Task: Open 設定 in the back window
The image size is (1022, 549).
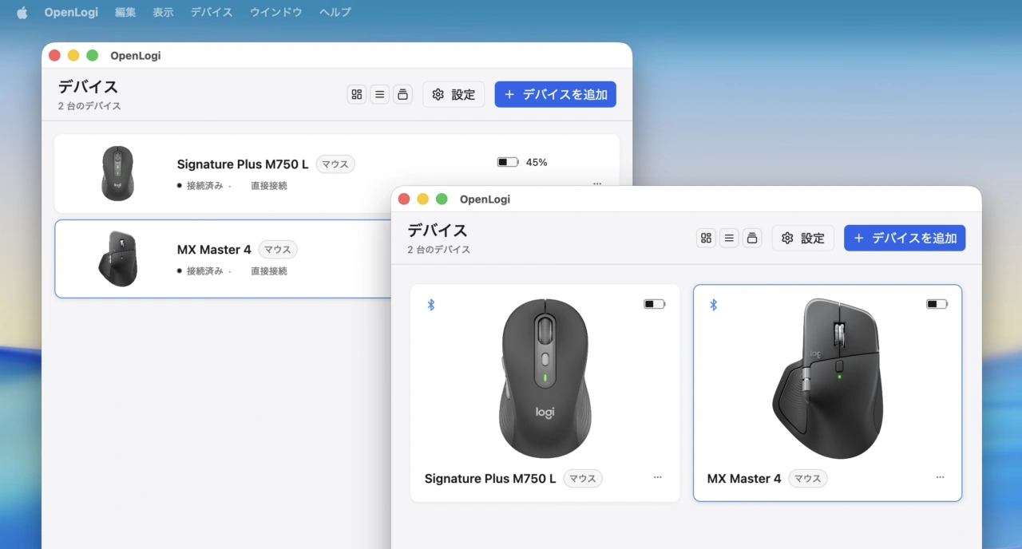Action: 454,94
